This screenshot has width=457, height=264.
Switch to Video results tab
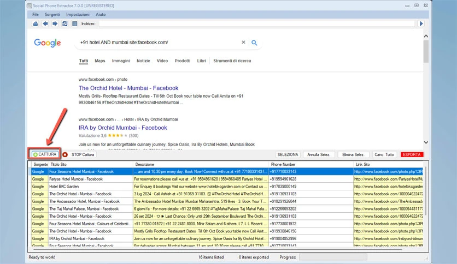tap(162, 61)
